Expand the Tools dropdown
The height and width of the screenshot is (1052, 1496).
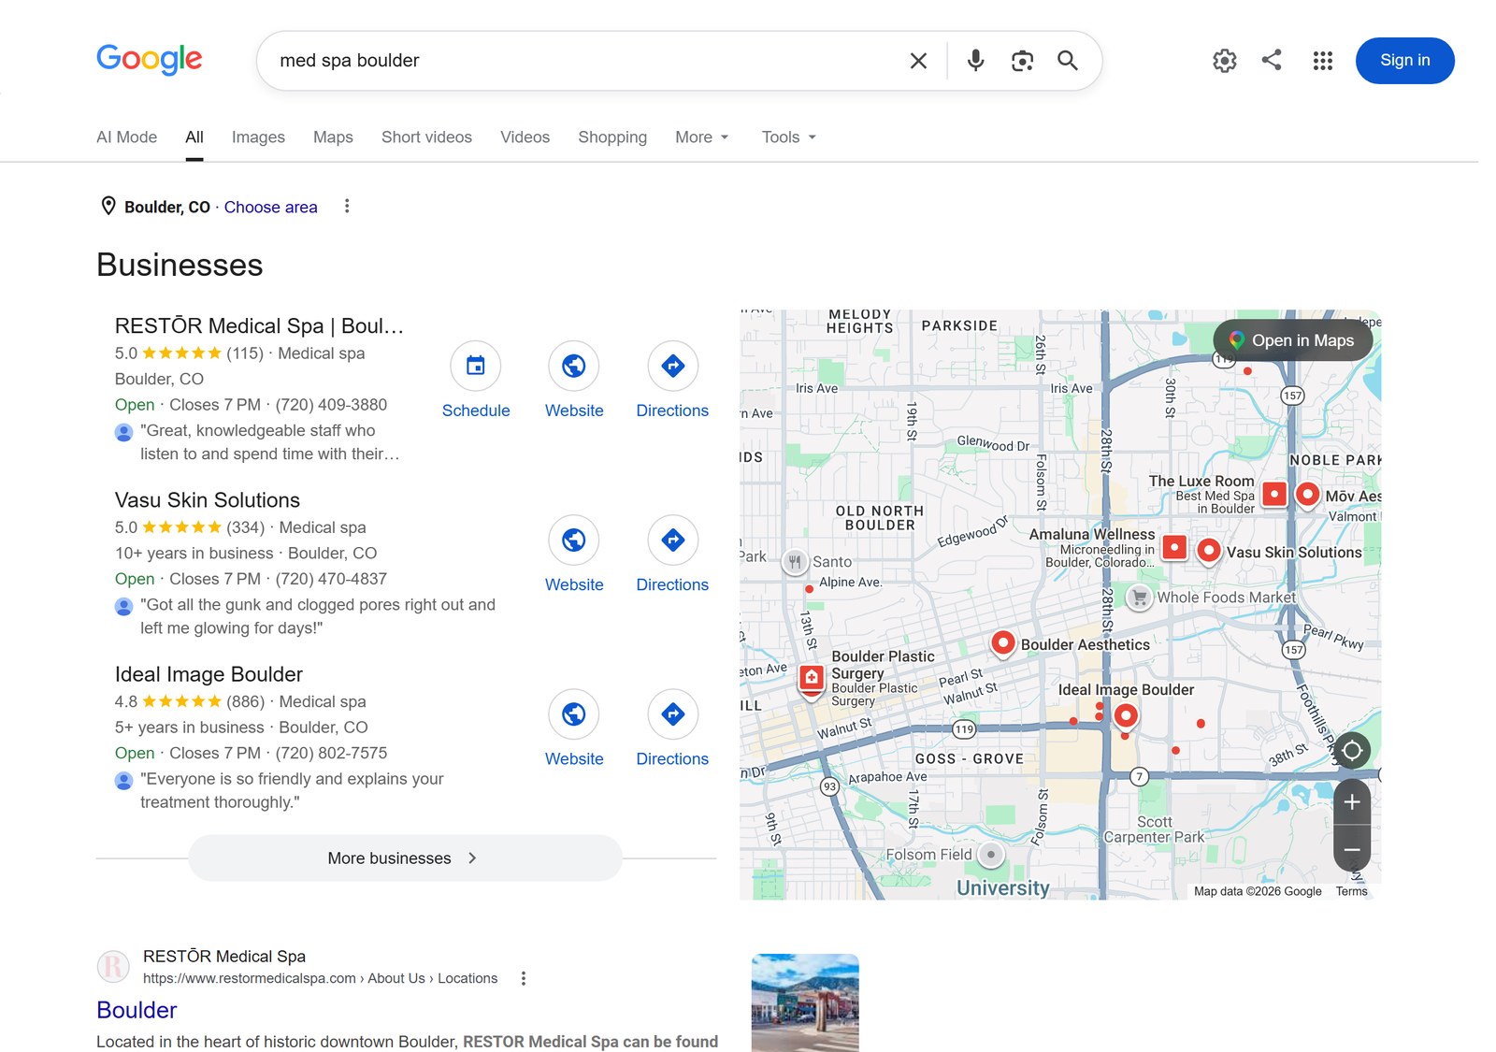[789, 137]
